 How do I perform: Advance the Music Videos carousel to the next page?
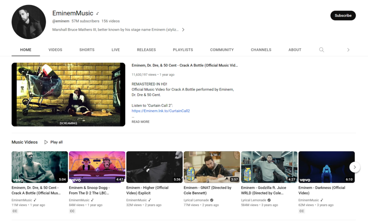tap(355, 167)
